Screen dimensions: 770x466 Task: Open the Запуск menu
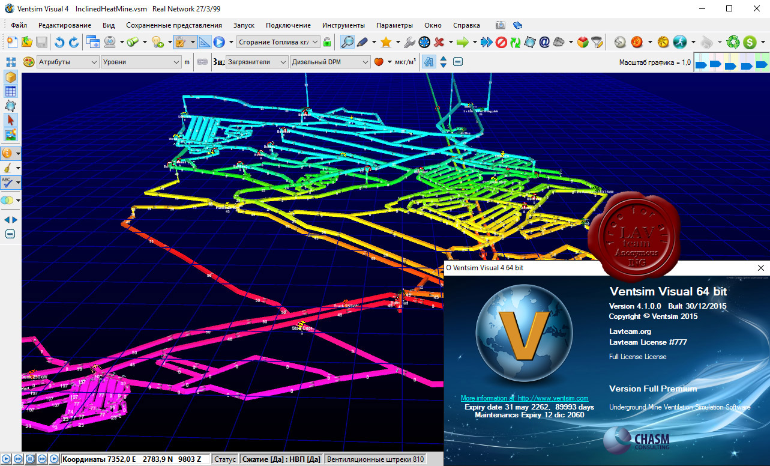click(x=244, y=25)
